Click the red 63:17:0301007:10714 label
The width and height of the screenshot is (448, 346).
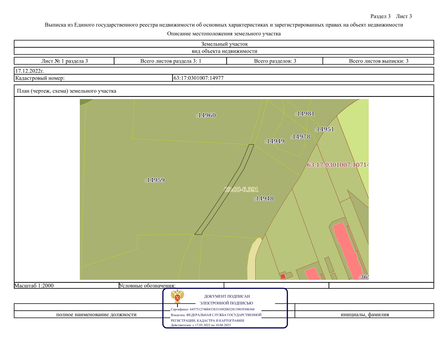pos(338,165)
